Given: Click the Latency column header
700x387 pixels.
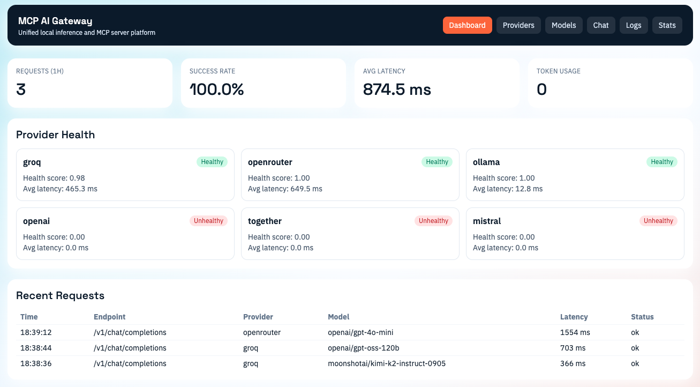Looking at the screenshot, I should [x=574, y=317].
